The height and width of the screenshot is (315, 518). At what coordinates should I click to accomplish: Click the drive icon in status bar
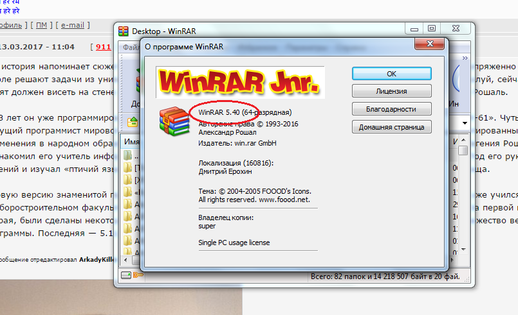coord(126,275)
